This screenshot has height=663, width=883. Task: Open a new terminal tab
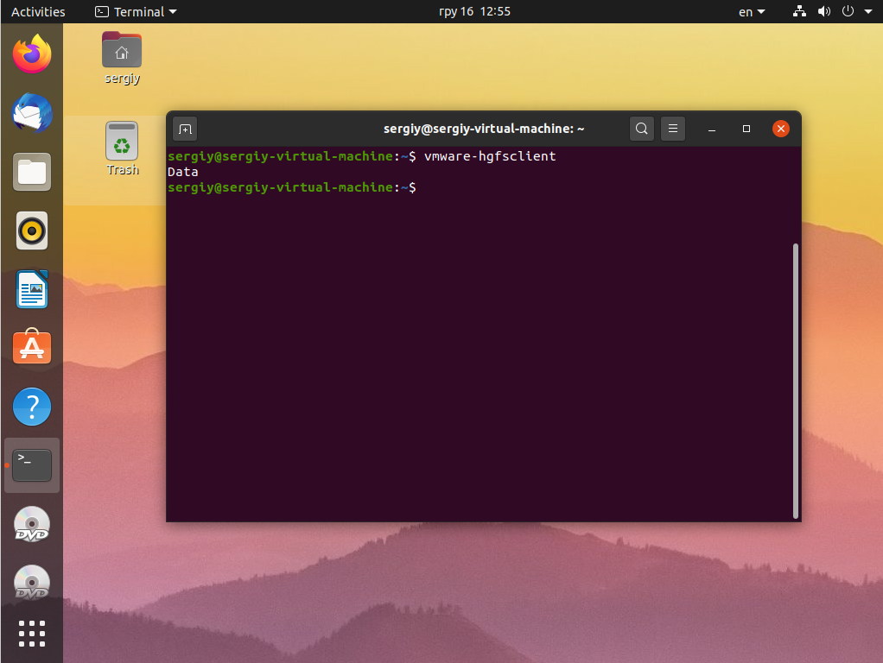185,129
